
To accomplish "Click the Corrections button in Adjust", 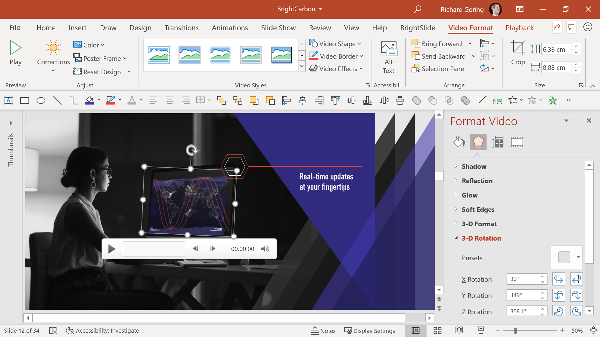I will tap(53, 58).
